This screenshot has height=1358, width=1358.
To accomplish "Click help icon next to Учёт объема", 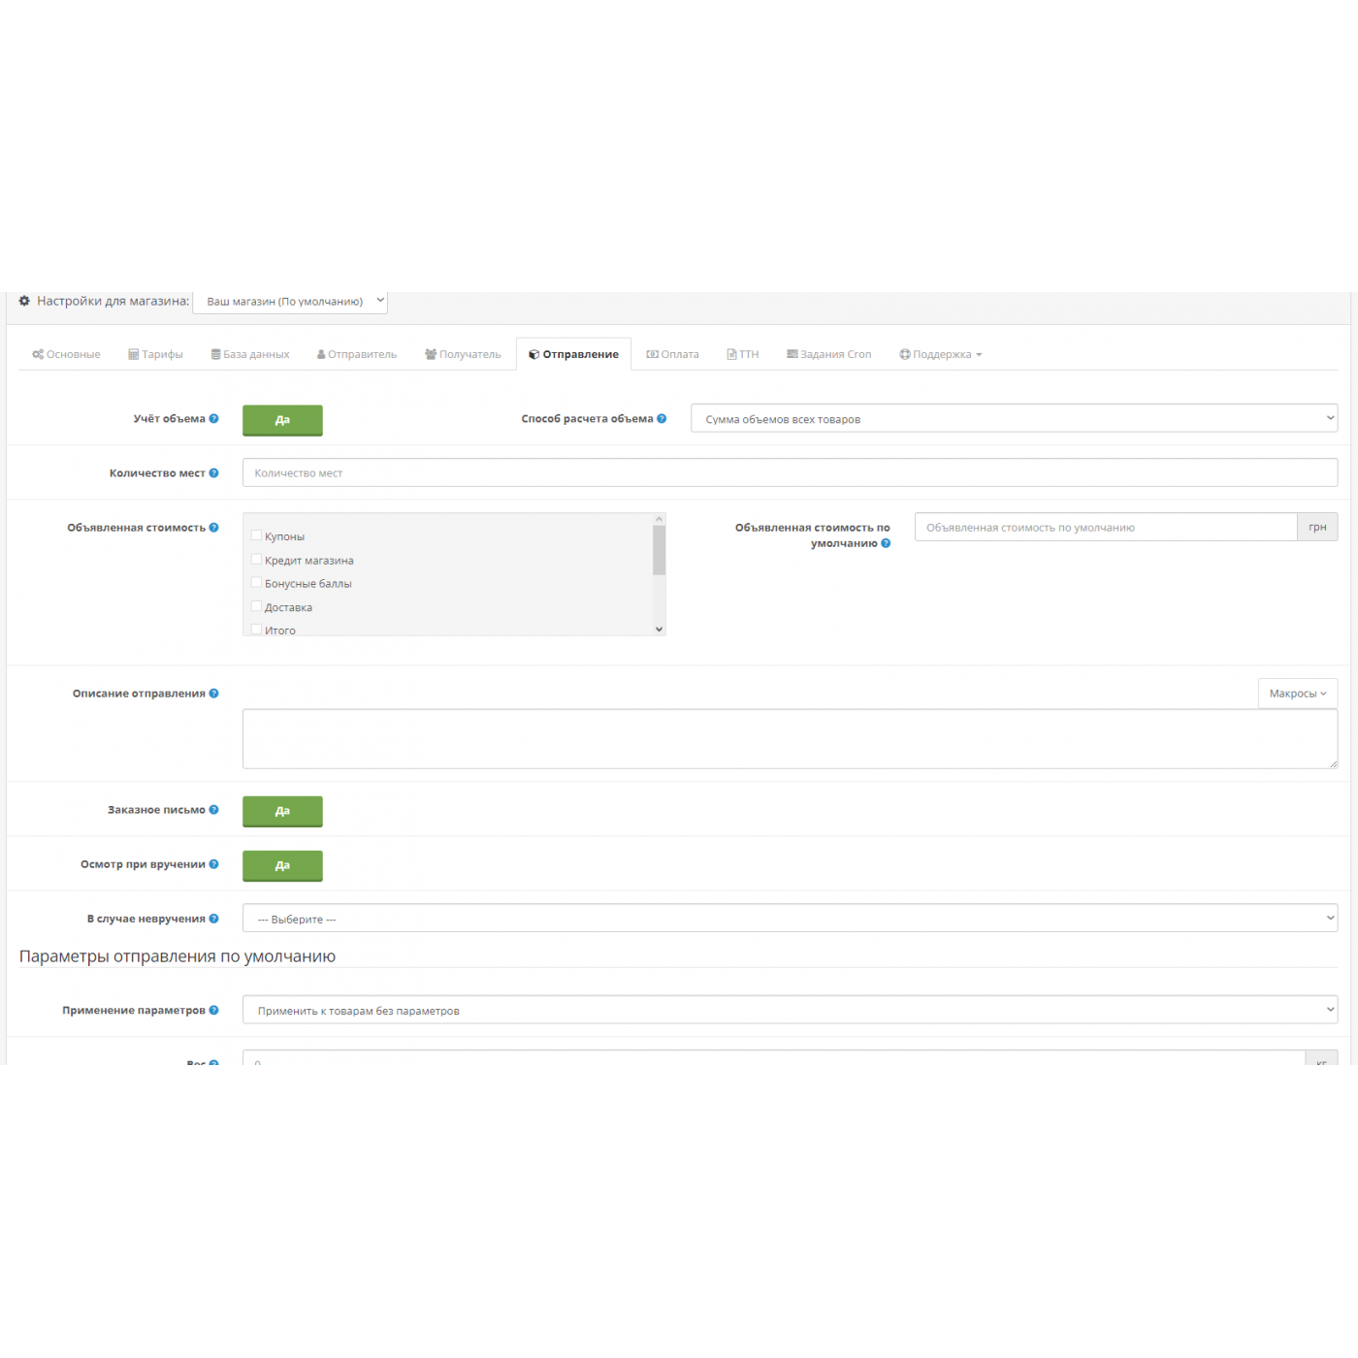I will tap(213, 419).
